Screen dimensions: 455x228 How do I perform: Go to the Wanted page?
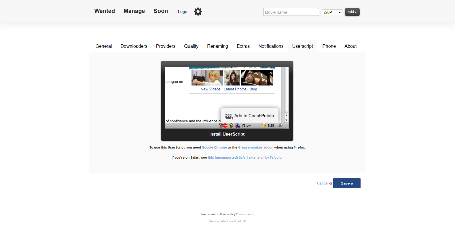click(x=105, y=11)
